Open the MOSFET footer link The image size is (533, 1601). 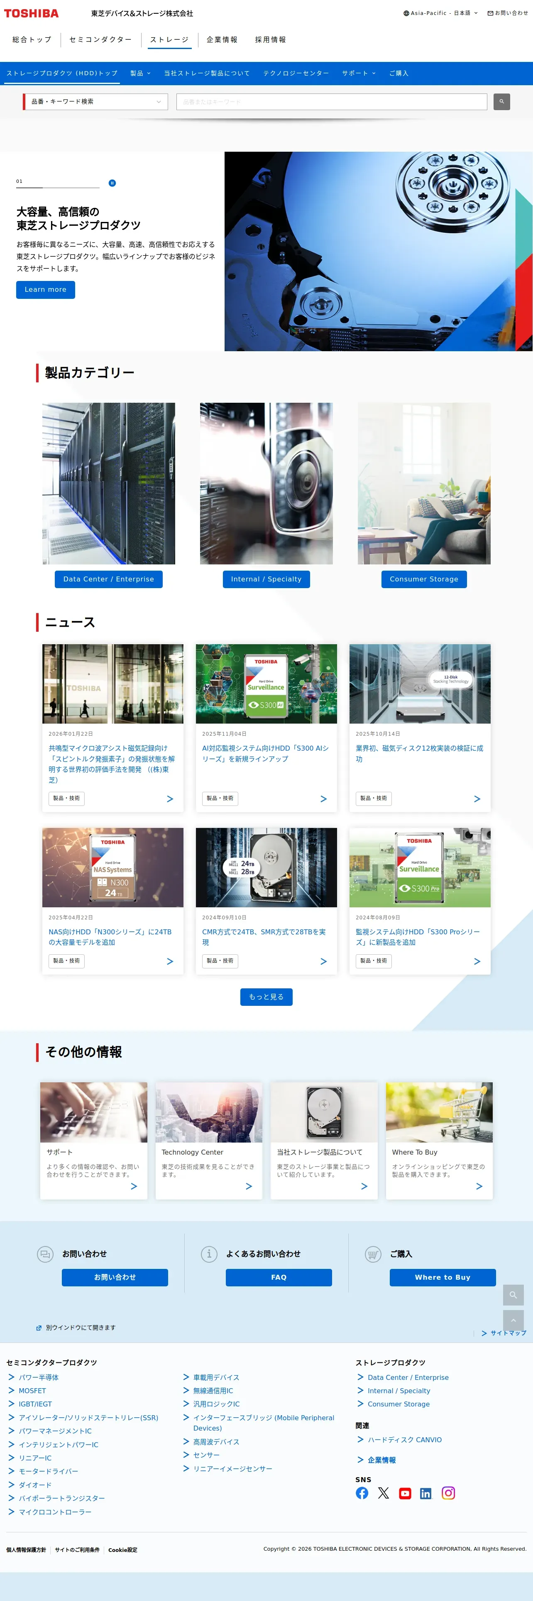tap(32, 1391)
